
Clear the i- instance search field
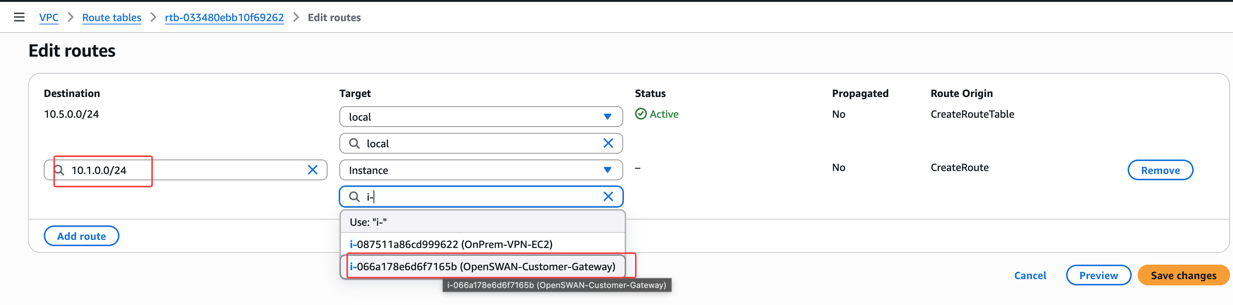607,197
